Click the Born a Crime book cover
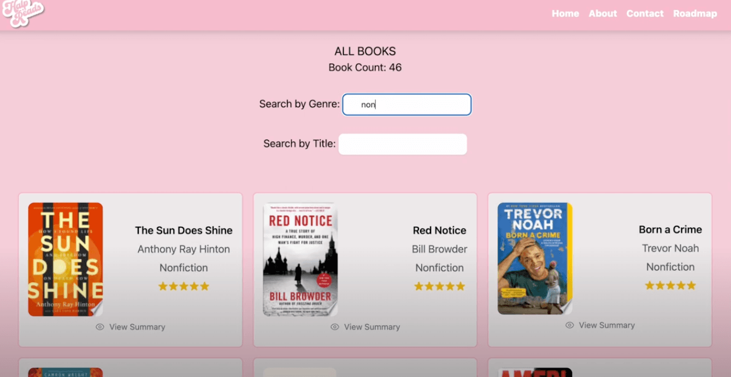This screenshot has height=377, width=731. click(535, 258)
